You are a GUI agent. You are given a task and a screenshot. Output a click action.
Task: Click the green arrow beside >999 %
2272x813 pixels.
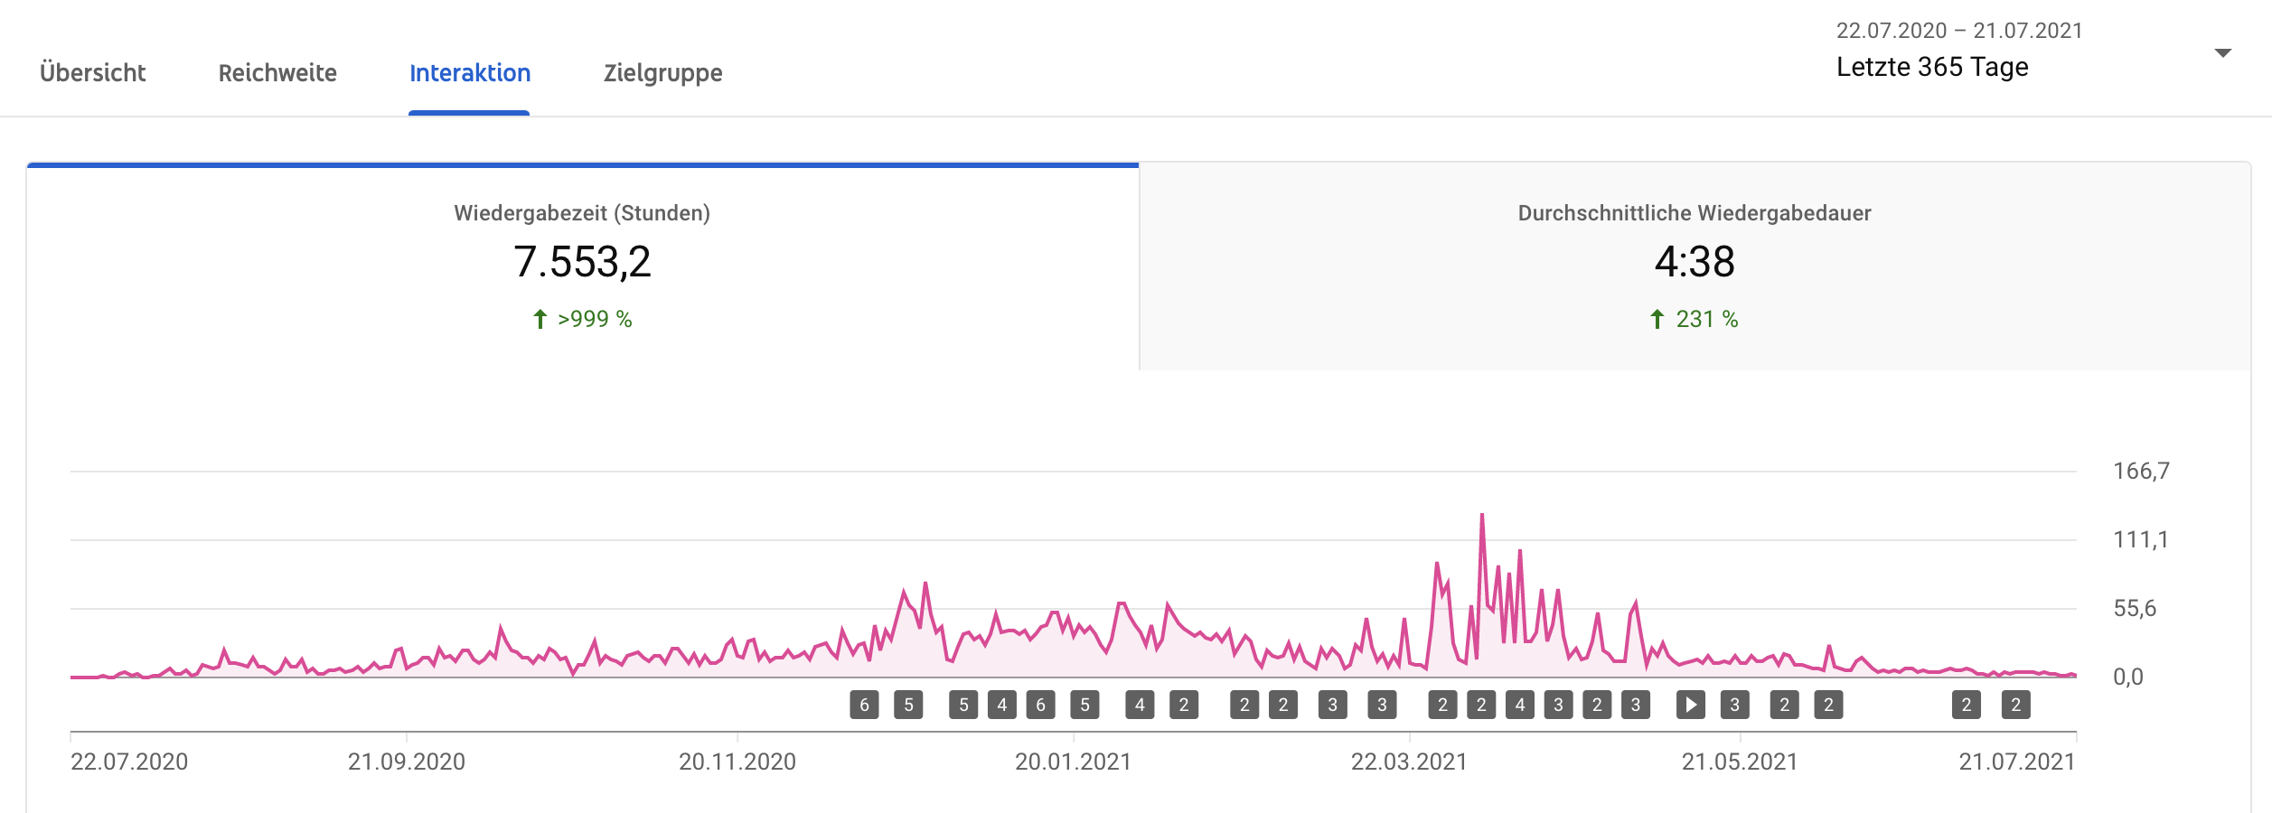[x=540, y=319]
